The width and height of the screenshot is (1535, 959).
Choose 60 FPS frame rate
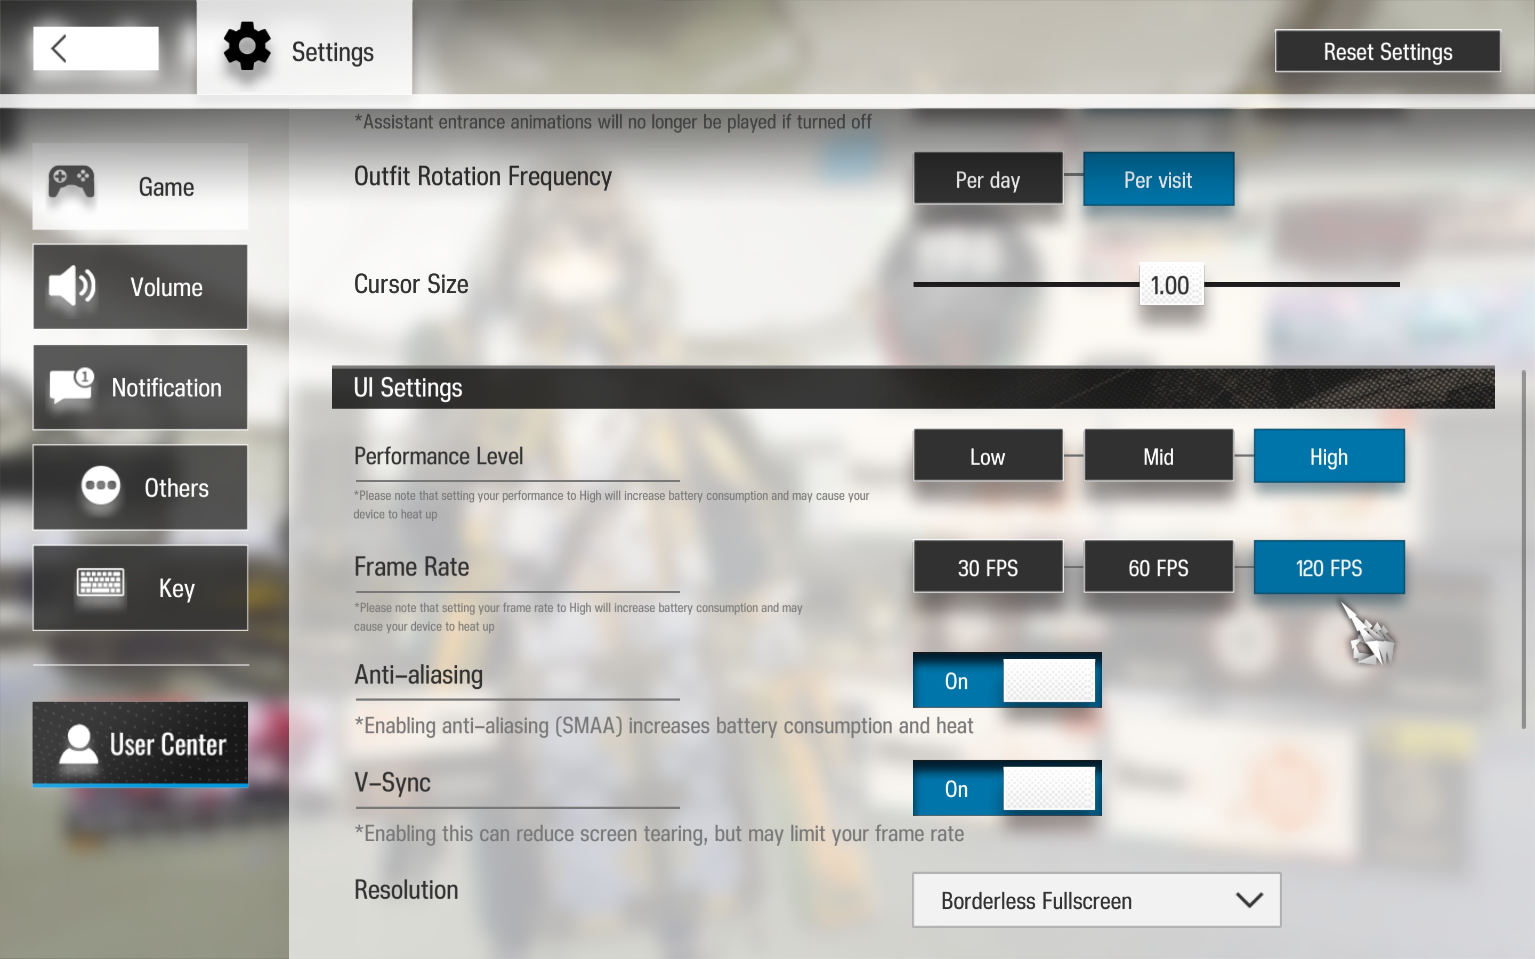pyautogui.click(x=1158, y=566)
